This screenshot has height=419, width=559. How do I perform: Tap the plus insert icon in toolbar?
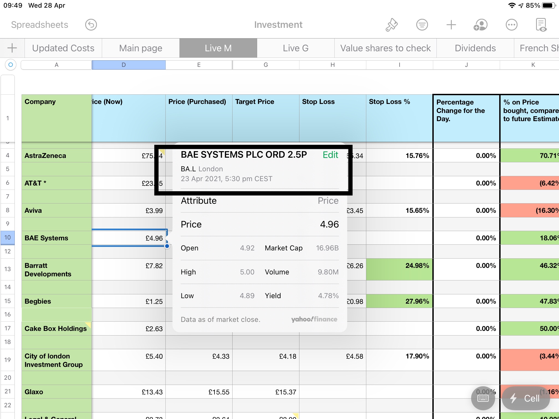coord(451,25)
